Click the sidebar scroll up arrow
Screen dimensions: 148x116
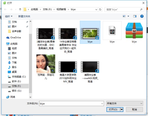30,21
